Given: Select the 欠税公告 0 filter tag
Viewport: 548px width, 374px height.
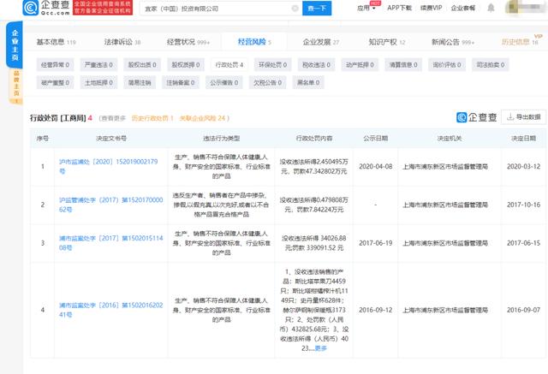Looking at the screenshot, I should [x=267, y=82].
